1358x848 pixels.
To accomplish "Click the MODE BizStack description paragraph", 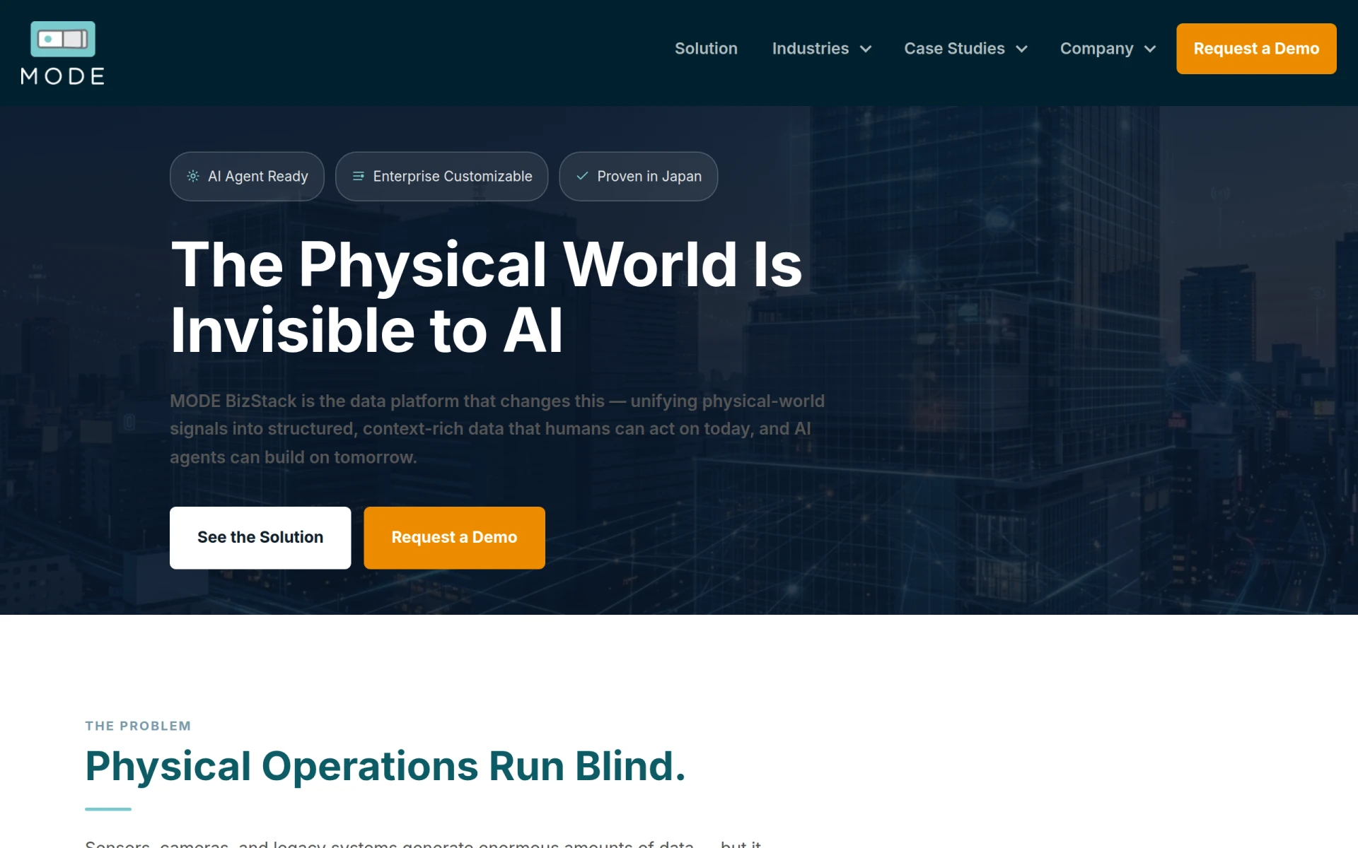I will 497,429.
